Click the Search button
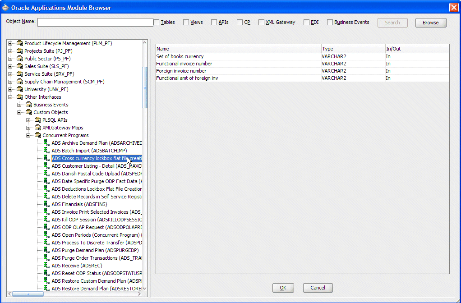 (x=392, y=23)
